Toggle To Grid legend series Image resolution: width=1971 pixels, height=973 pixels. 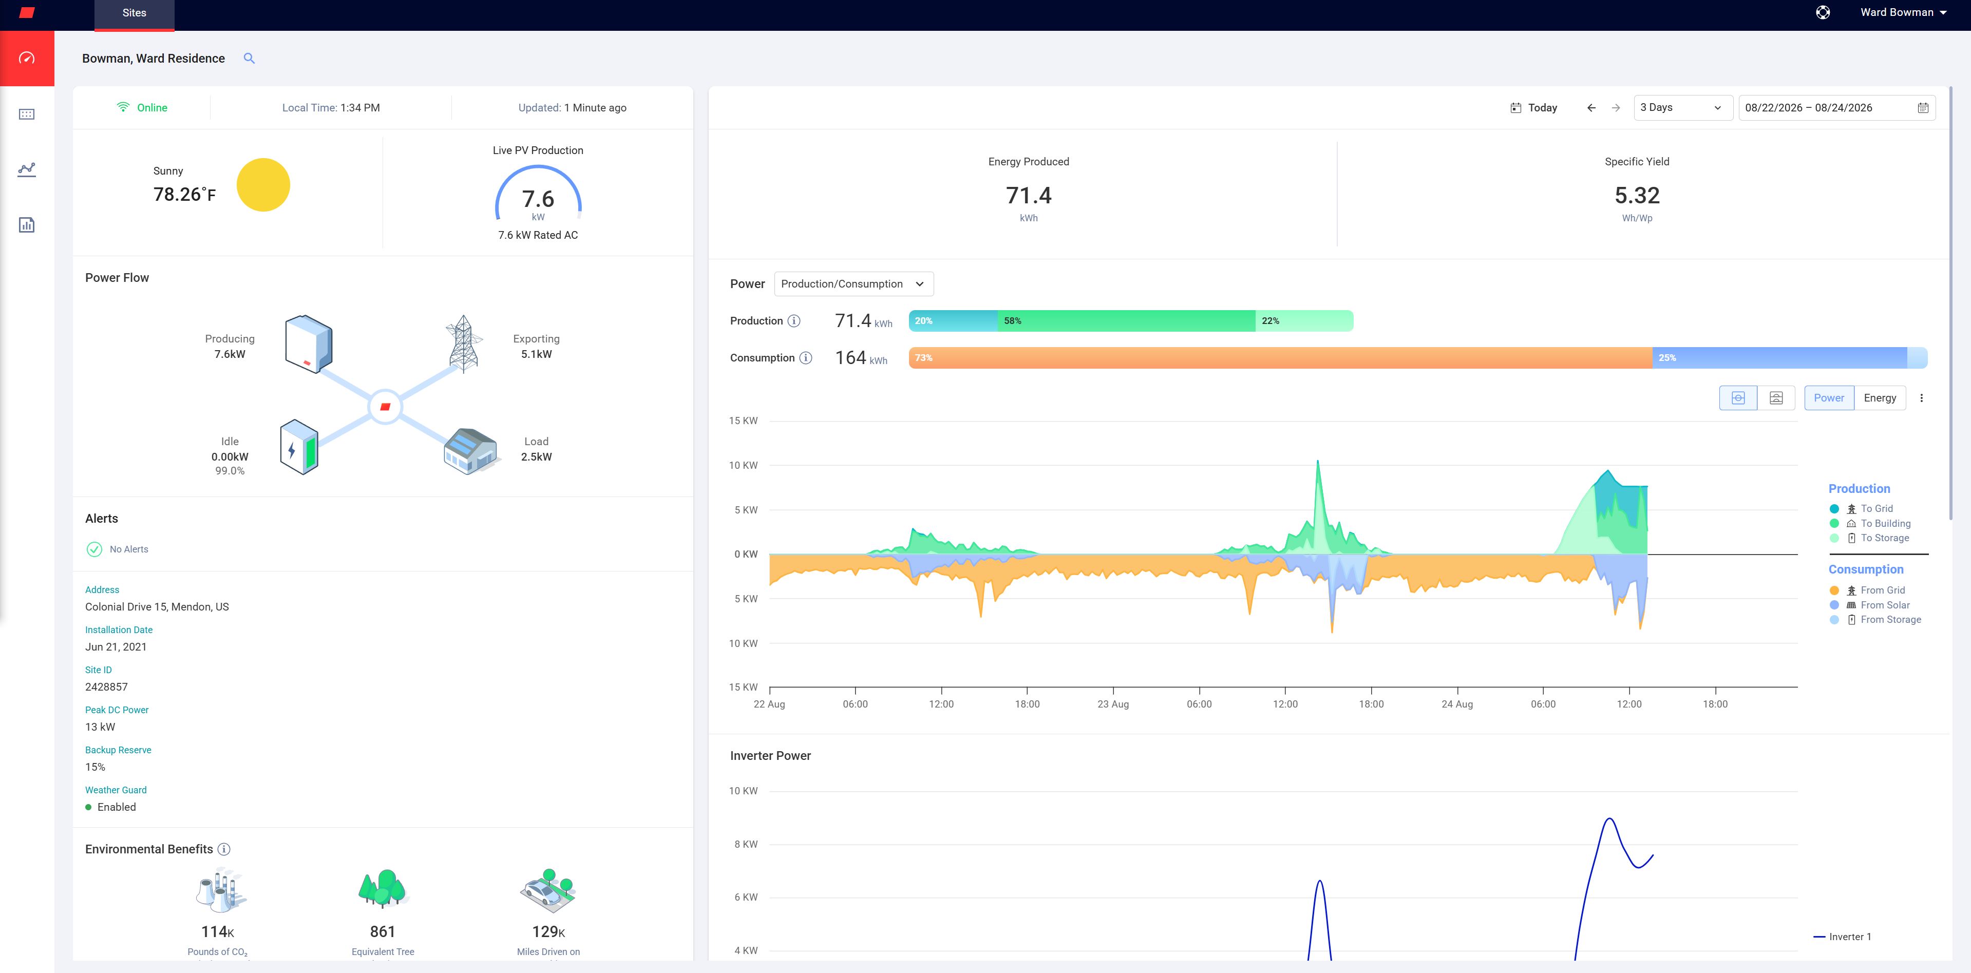tap(1862, 509)
